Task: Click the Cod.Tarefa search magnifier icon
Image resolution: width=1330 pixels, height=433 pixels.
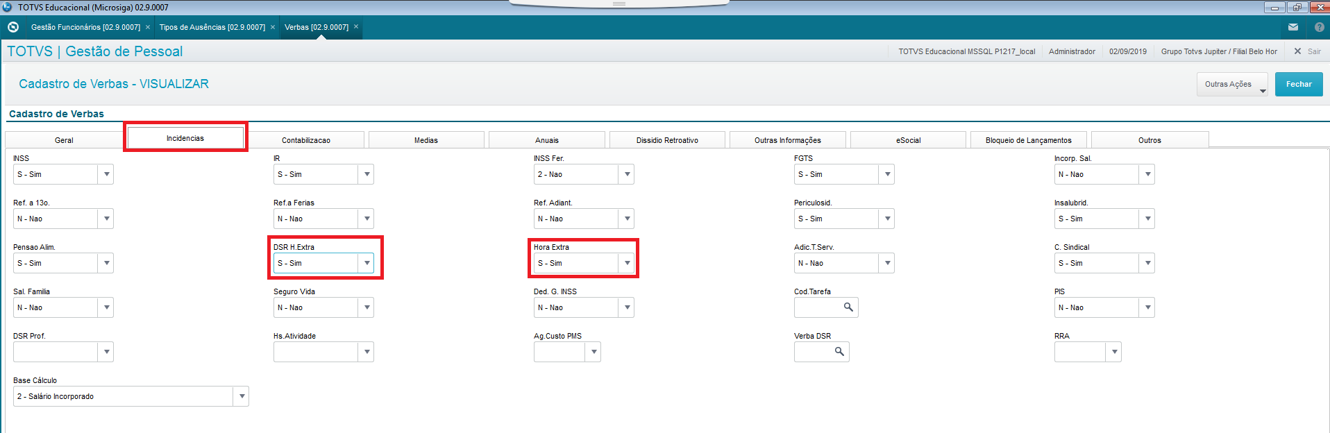Action: [x=848, y=307]
